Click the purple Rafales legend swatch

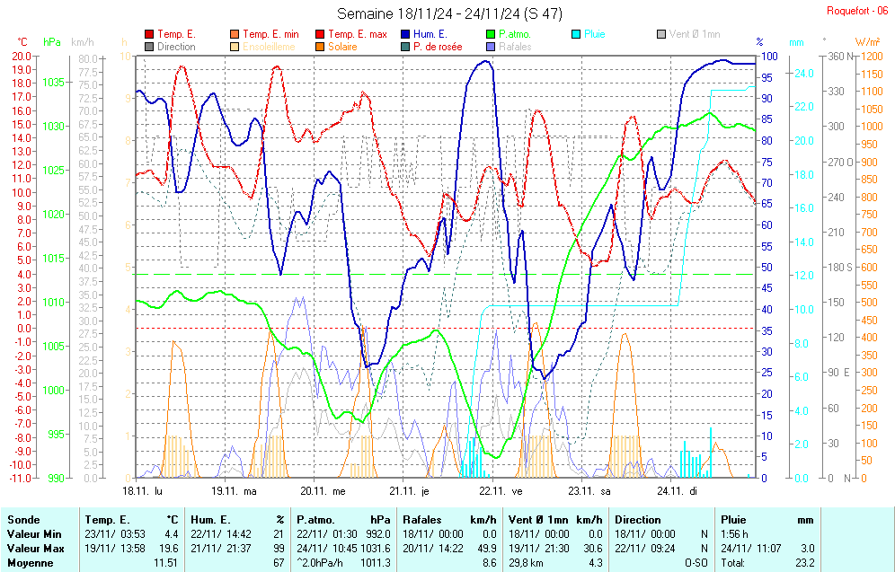491,47
